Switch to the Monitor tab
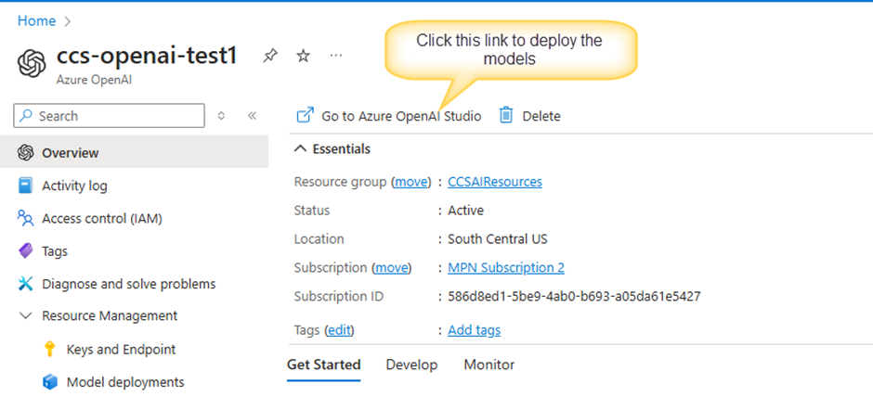 [489, 365]
